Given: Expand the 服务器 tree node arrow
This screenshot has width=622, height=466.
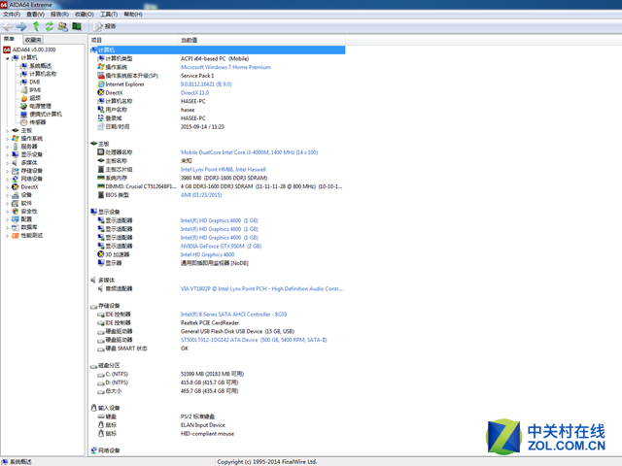Looking at the screenshot, I should click(x=7, y=147).
